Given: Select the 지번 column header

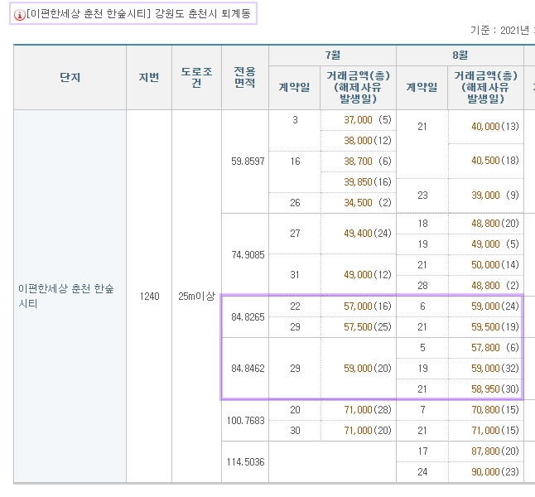Looking at the screenshot, I should point(149,78).
